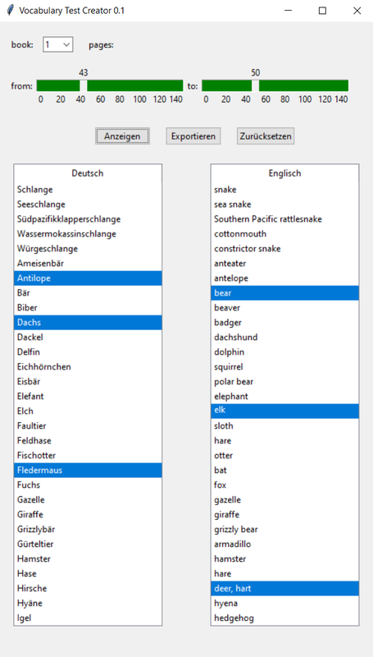
Task: Select 'Feldhase' in the Deutsch list
Action: click(88, 441)
